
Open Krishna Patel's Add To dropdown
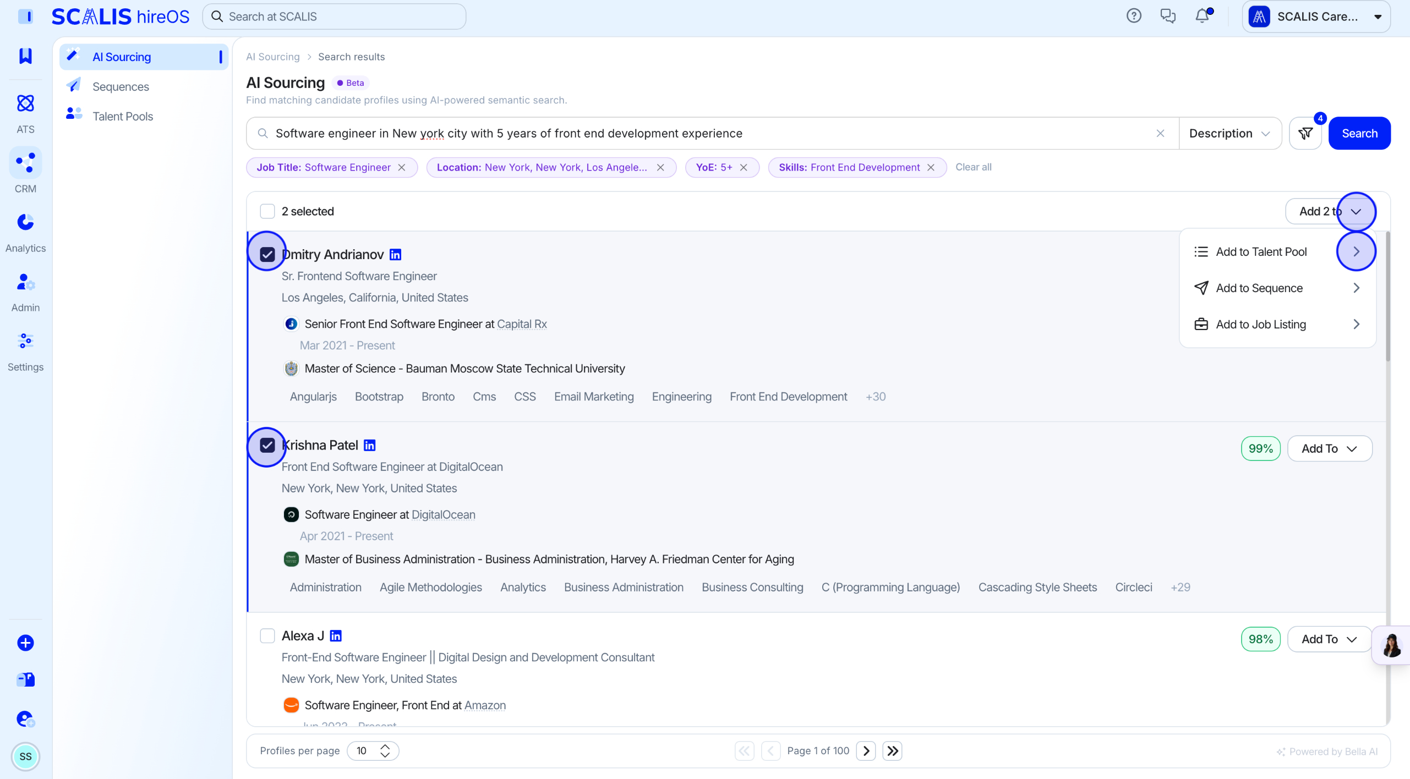pos(1329,448)
